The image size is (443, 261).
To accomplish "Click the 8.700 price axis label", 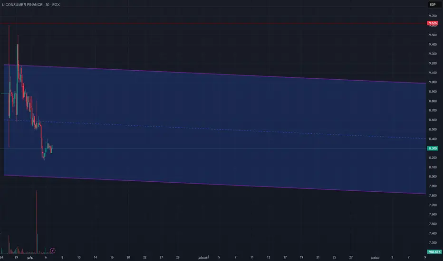I will [x=433, y=110].
